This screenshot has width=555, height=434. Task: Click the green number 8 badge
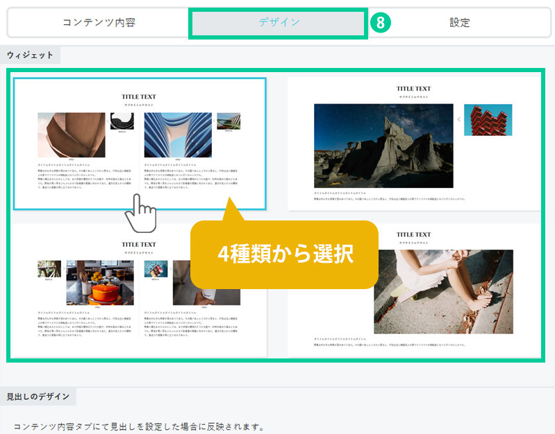[x=380, y=22]
